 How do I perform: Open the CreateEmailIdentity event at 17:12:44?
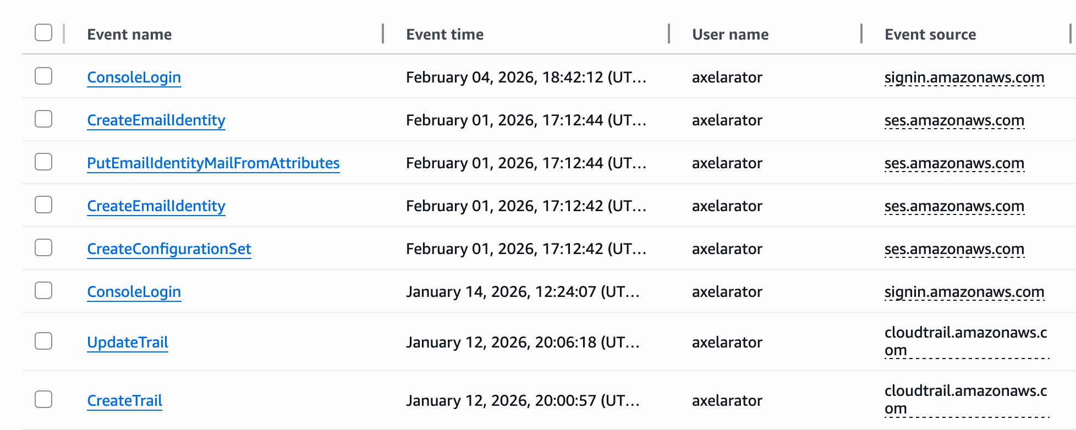[x=156, y=120]
